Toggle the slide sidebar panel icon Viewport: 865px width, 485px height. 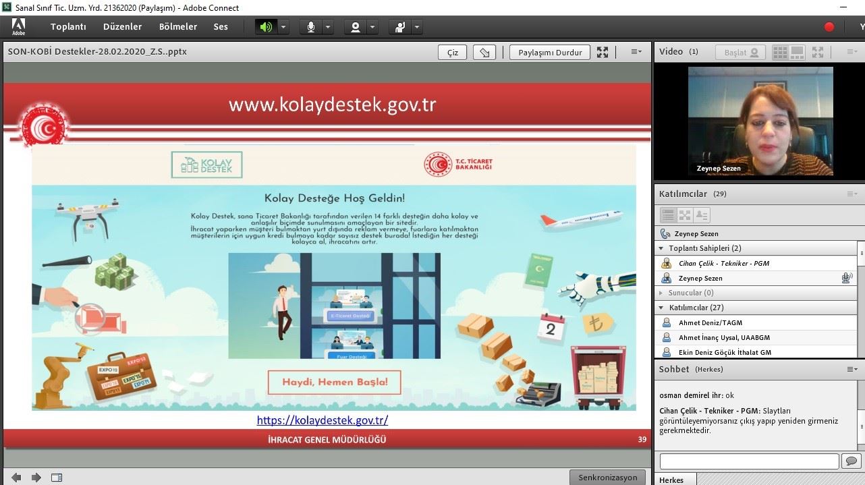[57, 478]
